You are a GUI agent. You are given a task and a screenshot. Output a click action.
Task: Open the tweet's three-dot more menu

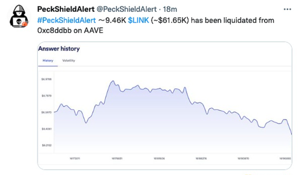[287, 9]
